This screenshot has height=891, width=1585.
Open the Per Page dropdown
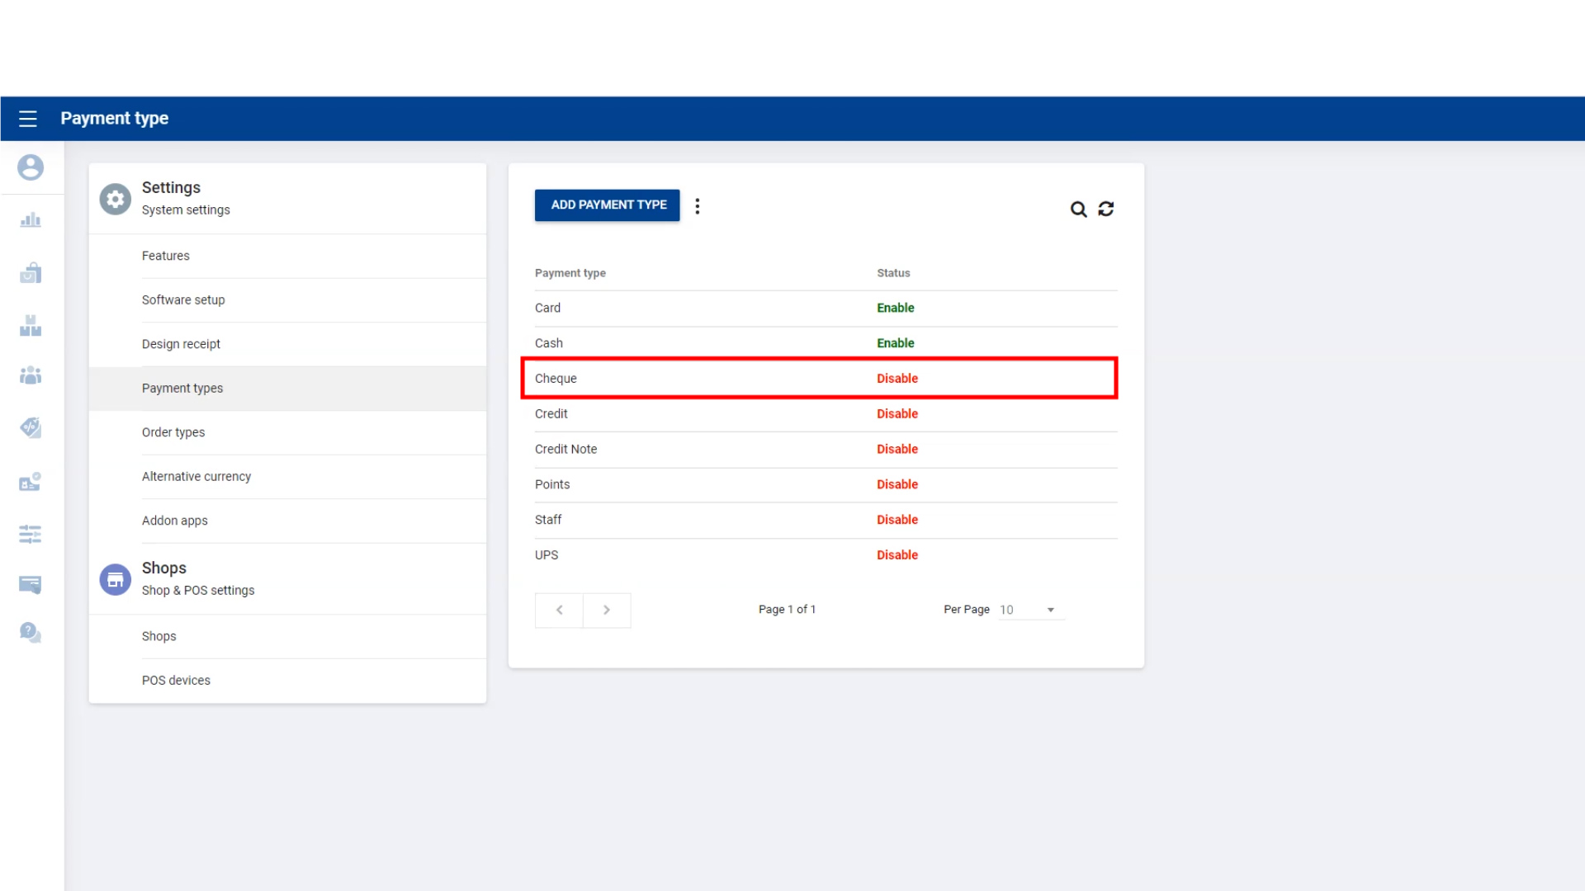pyautogui.click(x=1030, y=610)
